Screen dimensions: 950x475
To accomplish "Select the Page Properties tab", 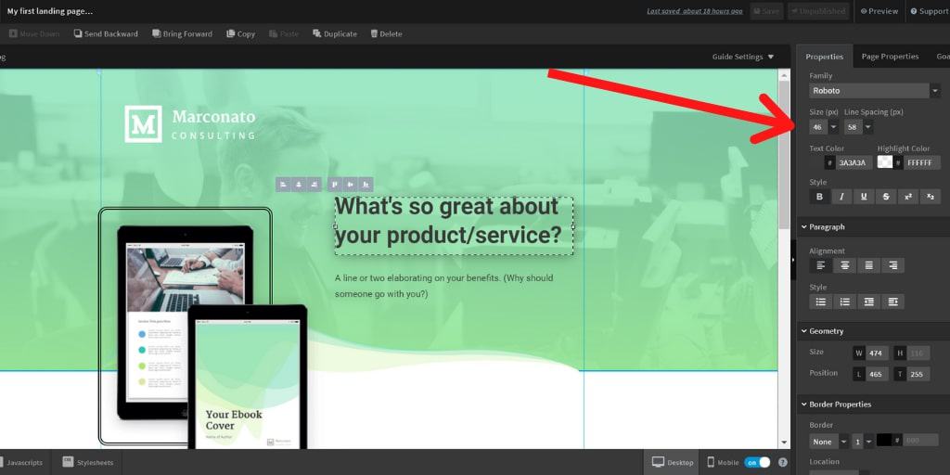I will tap(890, 57).
